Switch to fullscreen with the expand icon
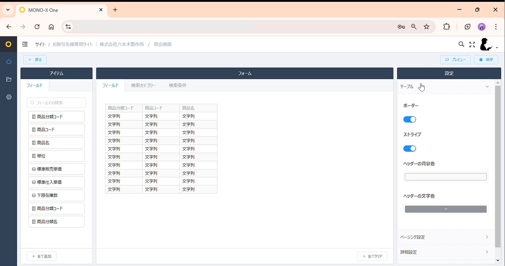This screenshot has width=505, height=266. pos(472,44)
